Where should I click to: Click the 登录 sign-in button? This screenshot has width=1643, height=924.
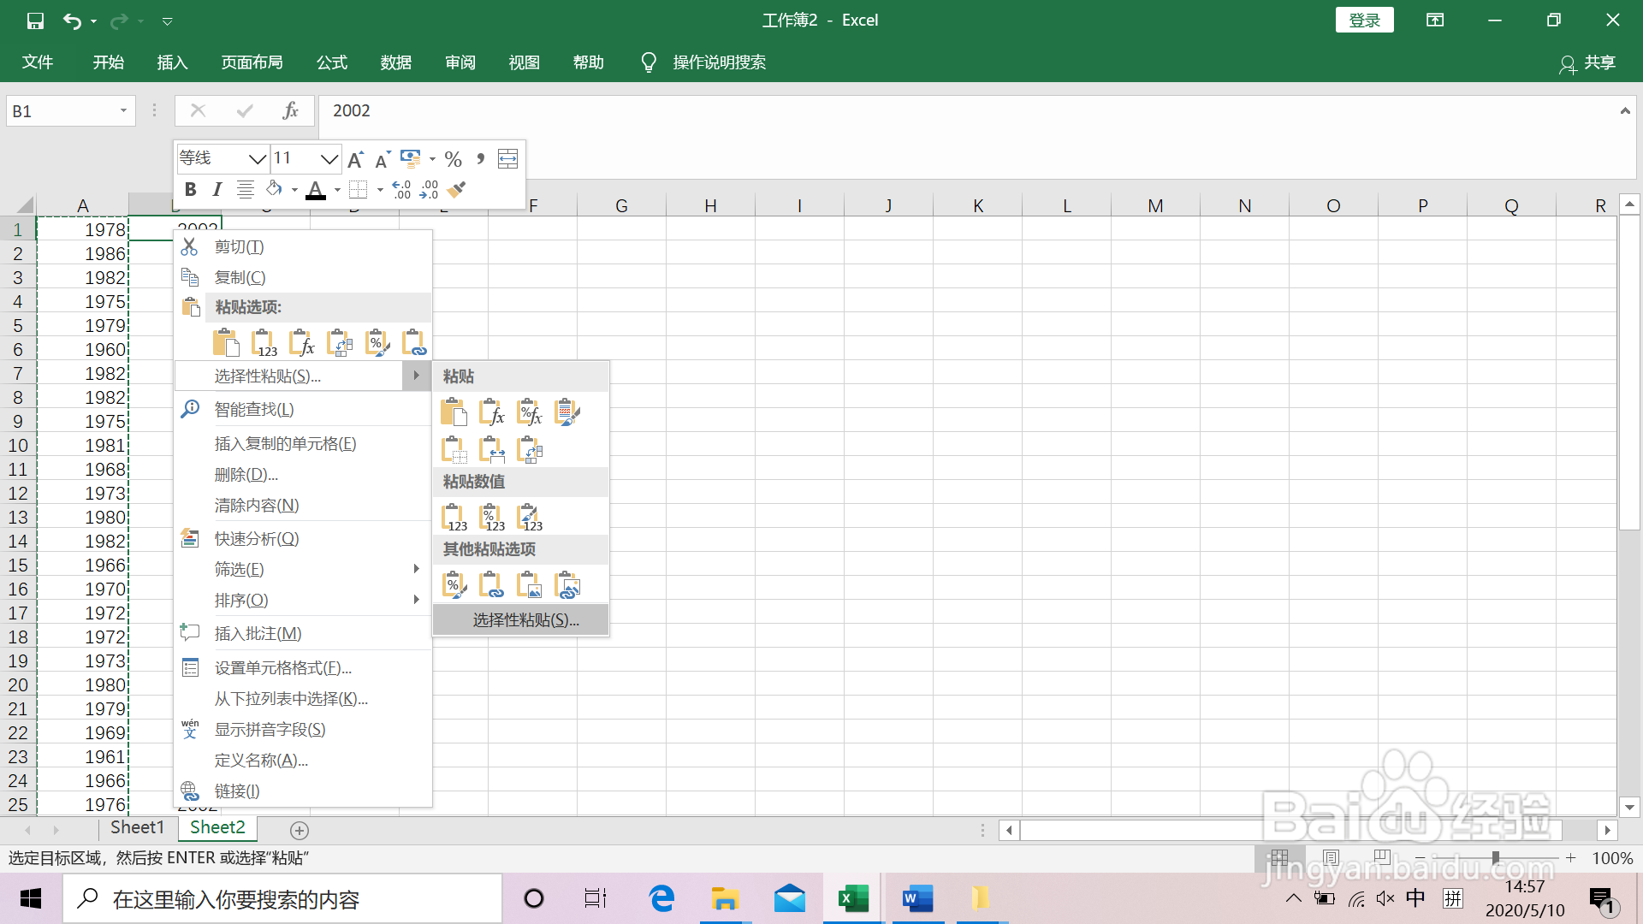click(1364, 20)
